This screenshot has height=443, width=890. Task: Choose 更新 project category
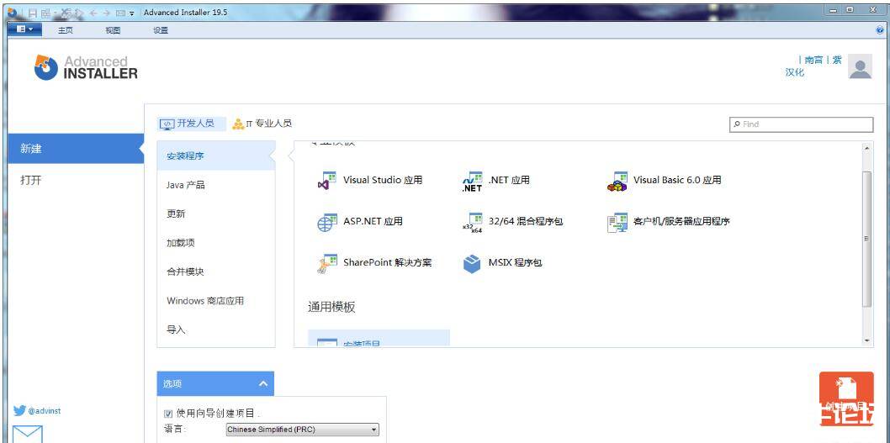pos(215,214)
